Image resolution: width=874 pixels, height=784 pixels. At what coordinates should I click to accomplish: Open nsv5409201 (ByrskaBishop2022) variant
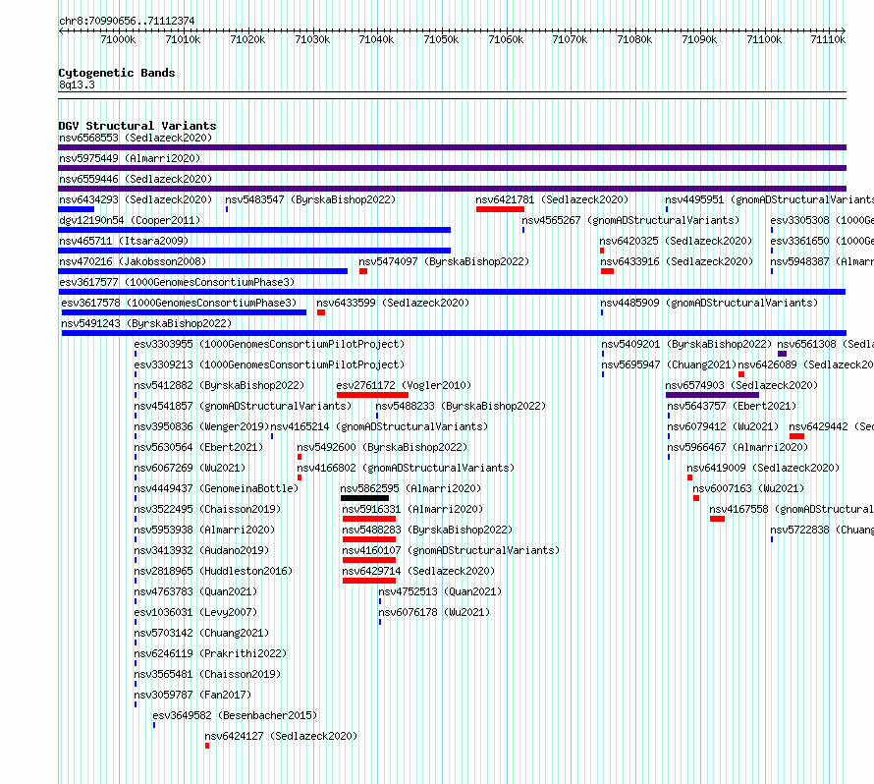[x=686, y=344]
